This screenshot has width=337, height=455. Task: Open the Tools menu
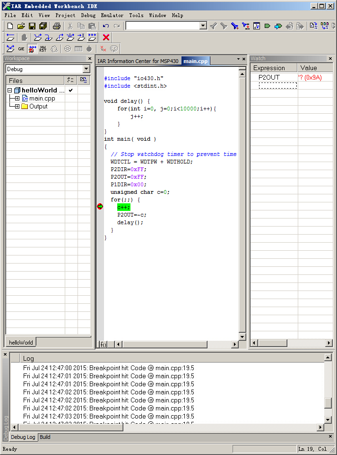[136, 15]
